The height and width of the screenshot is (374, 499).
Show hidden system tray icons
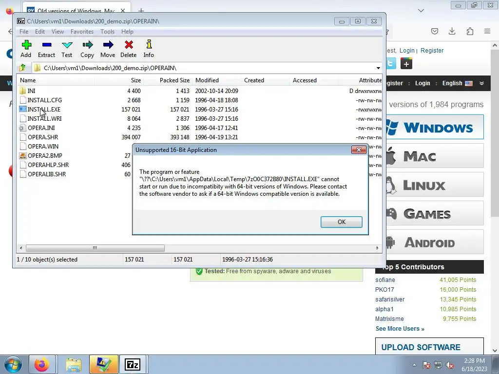click(414, 365)
